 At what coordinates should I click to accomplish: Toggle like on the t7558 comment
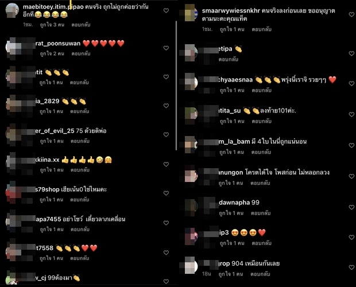click(x=166, y=253)
